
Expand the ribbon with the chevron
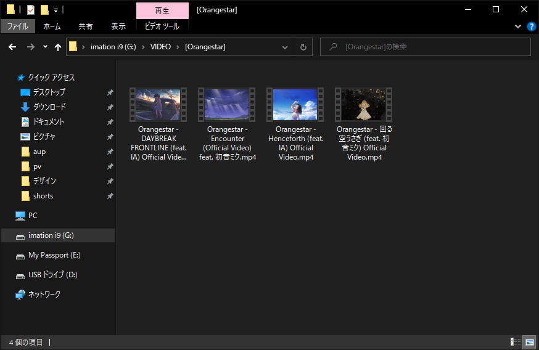coord(517,26)
